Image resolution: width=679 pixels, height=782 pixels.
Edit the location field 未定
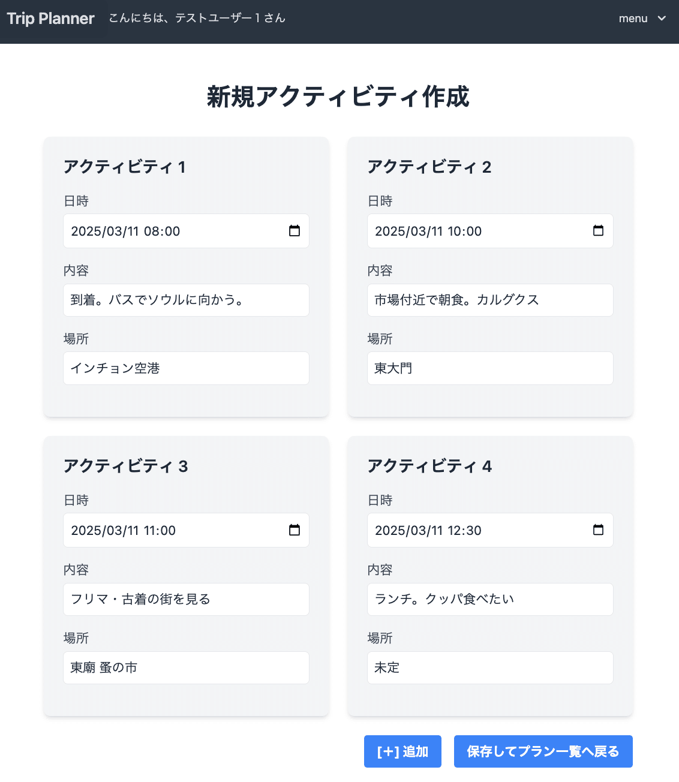pyautogui.click(x=490, y=667)
